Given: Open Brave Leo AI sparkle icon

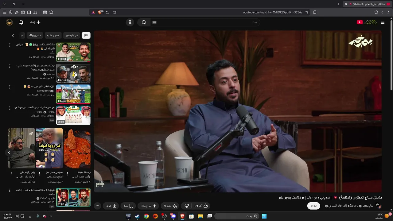Looking at the screenshot, I should click(x=17, y=12).
